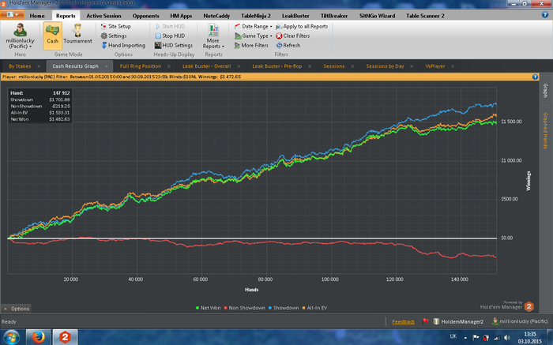Open the NoteCaddy tab
Viewport: 553px width, 345px height.
[216, 16]
